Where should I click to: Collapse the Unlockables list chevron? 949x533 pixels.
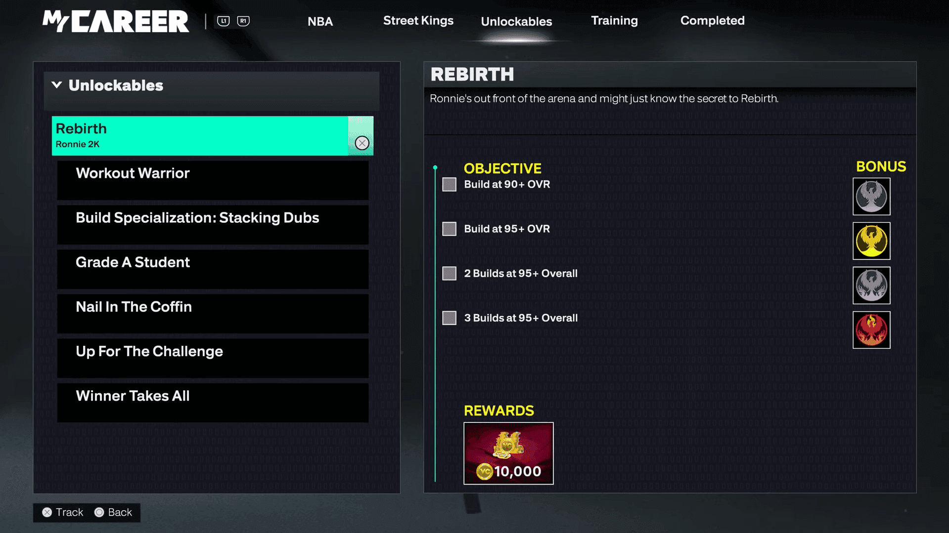coord(57,85)
